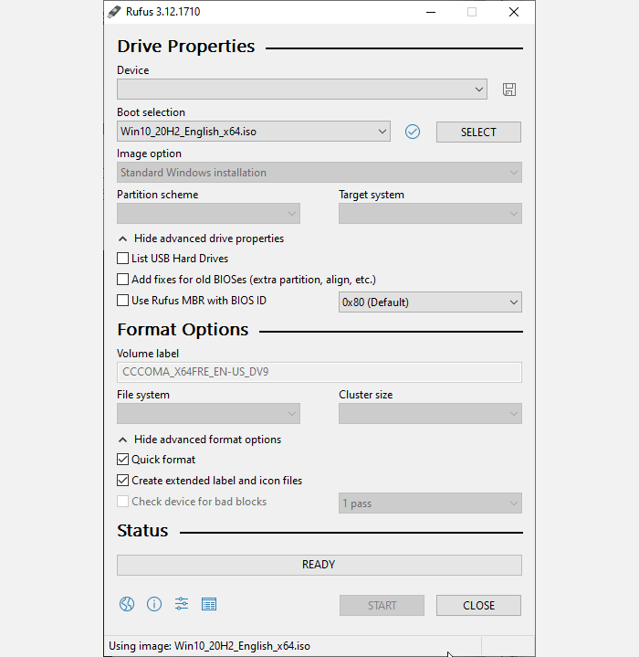Toggle Add fixes for old BIOSes
This screenshot has height=657, width=639.
point(123,280)
